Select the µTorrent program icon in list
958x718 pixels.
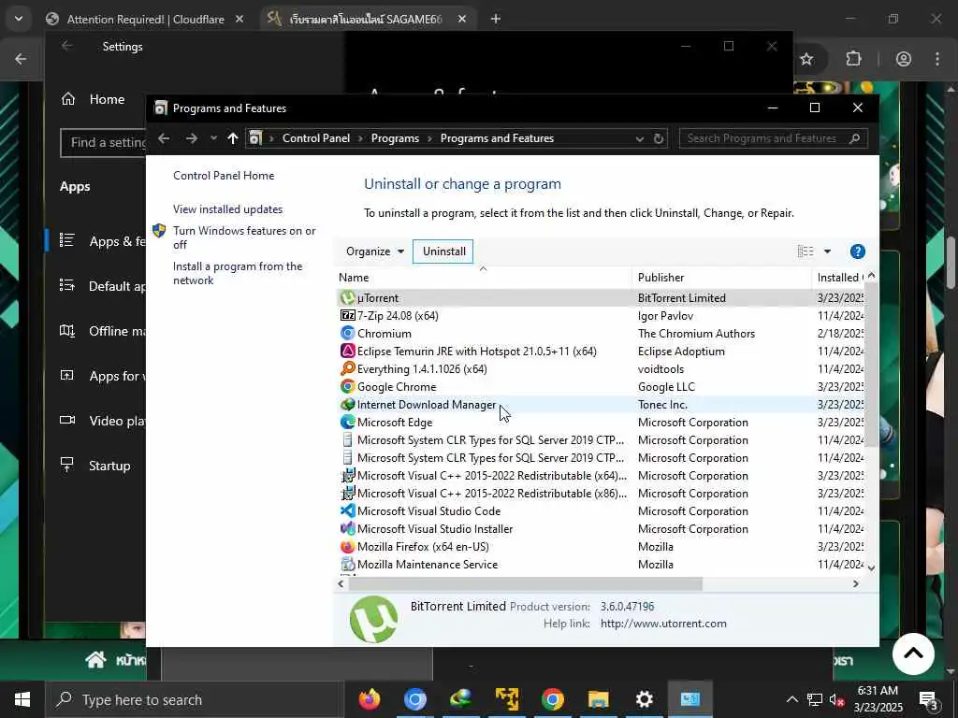pyautogui.click(x=348, y=298)
